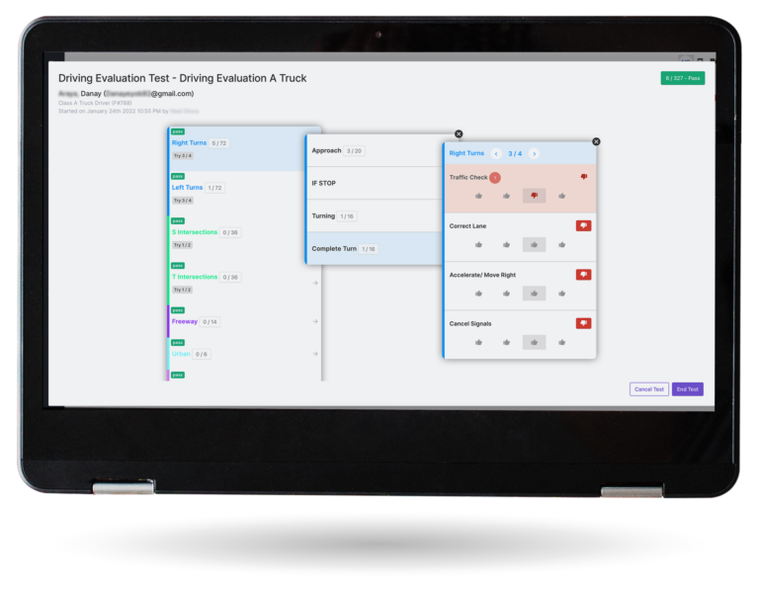
Task: Click the 'Try 3 / 4' tag under Left Turns
Action: pyautogui.click(x=183, y=201)
